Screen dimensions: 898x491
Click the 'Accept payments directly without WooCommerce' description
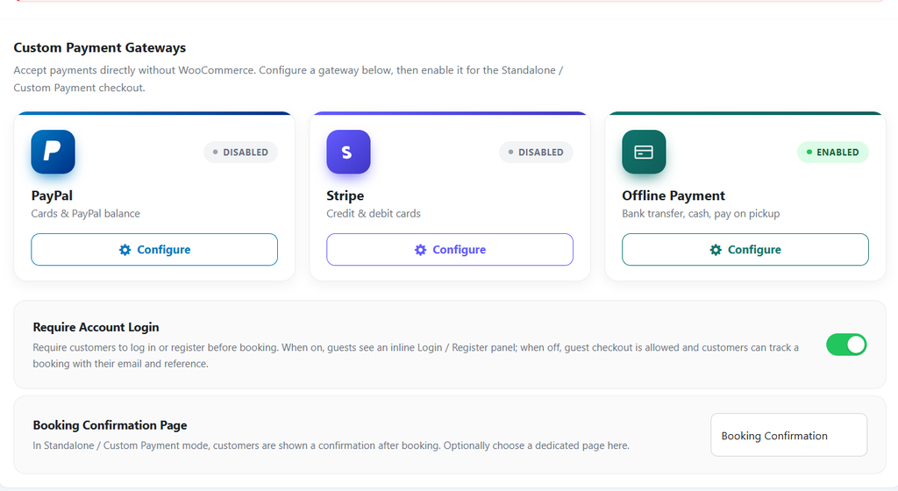coord(288,79)
